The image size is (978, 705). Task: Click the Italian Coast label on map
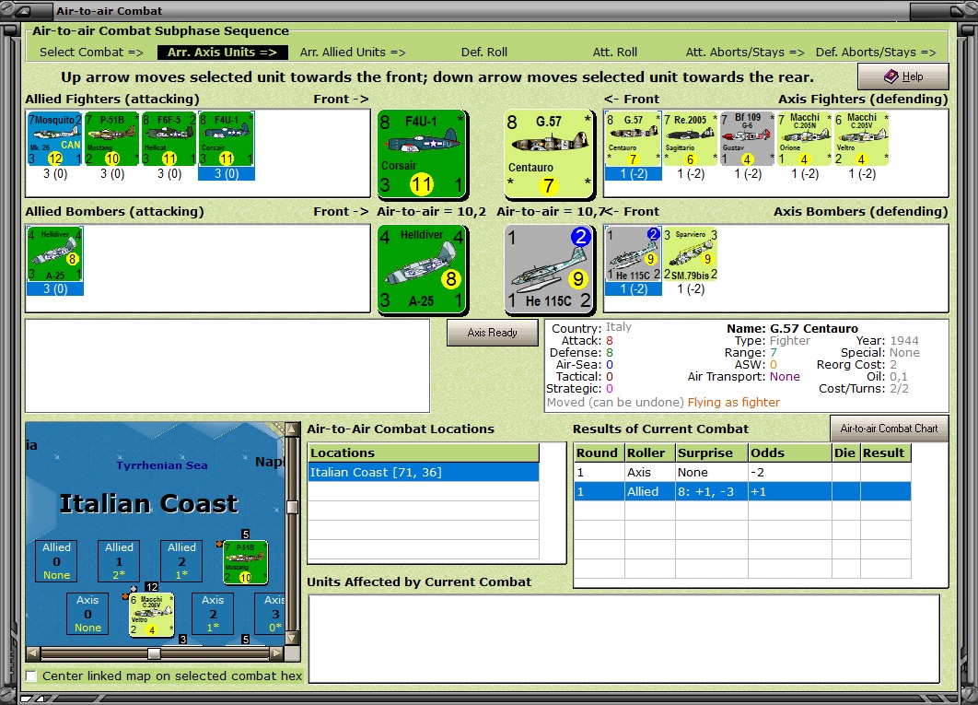point(148,503)
